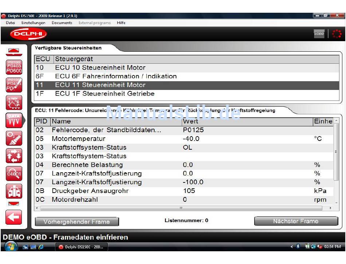Show hidden tray icons arrow
The width and height of the screenshot is (346, 264).
tap(292, 247)
